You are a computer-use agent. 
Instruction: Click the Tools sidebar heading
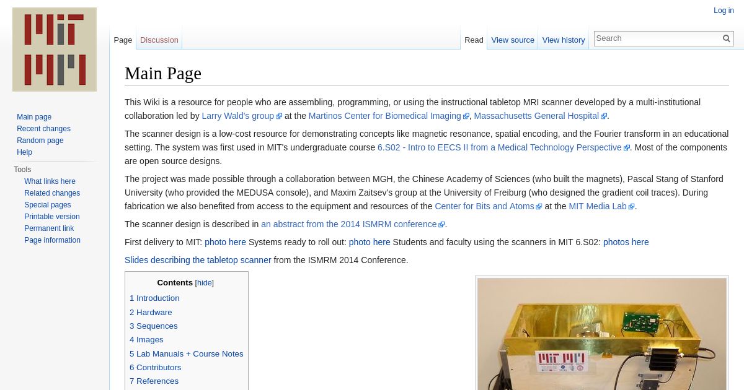tap(22, 170)
